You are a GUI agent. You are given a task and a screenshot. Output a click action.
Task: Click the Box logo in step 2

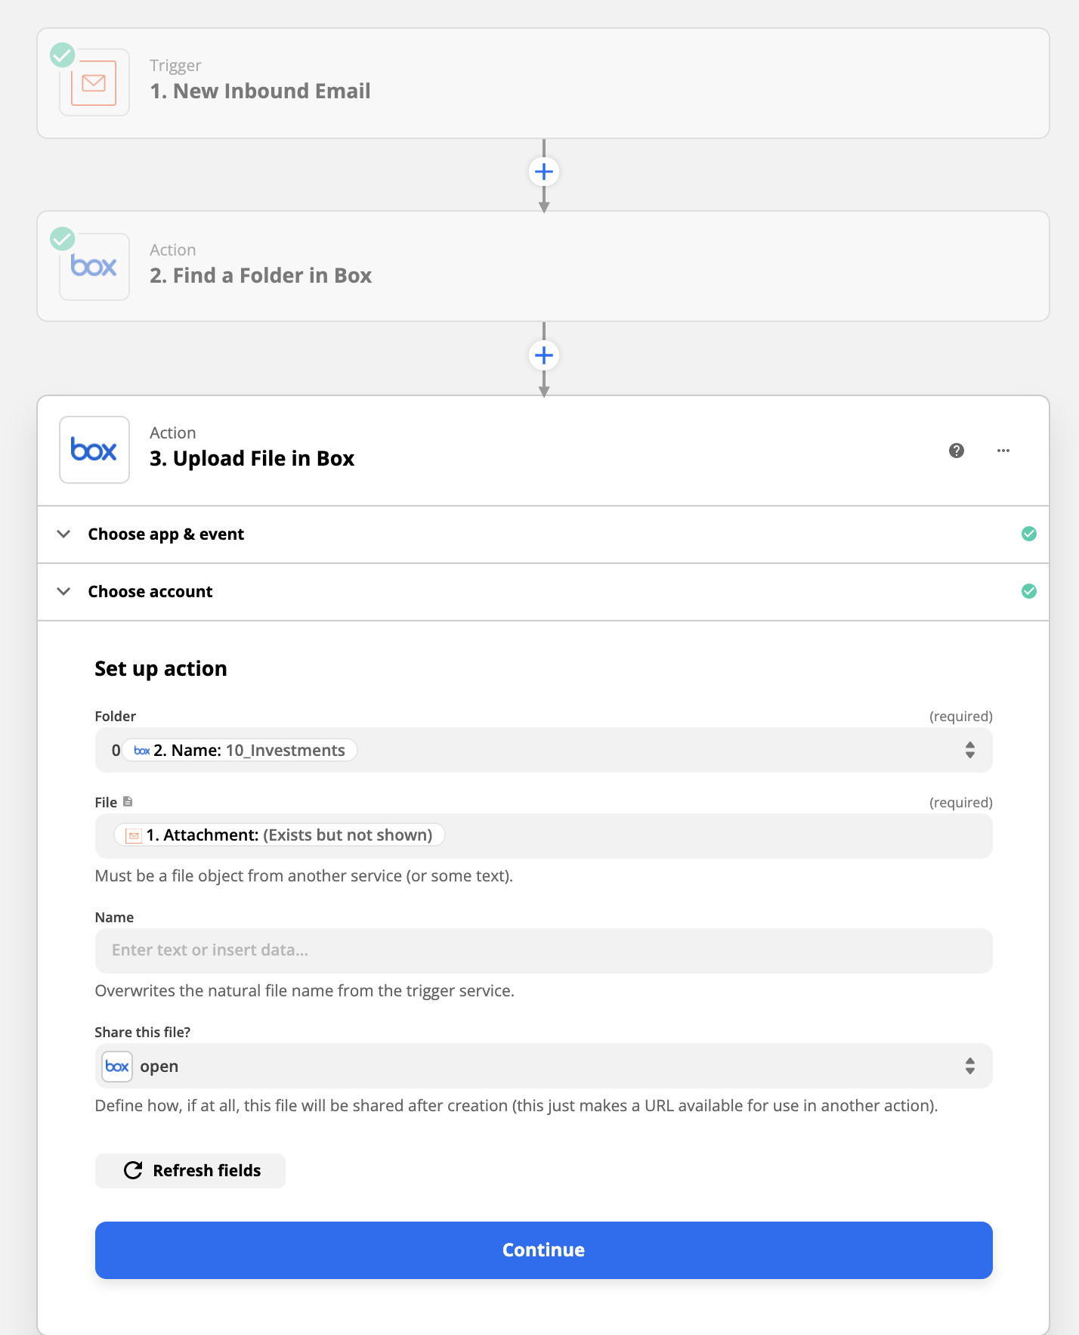click(x=94, y=266)
